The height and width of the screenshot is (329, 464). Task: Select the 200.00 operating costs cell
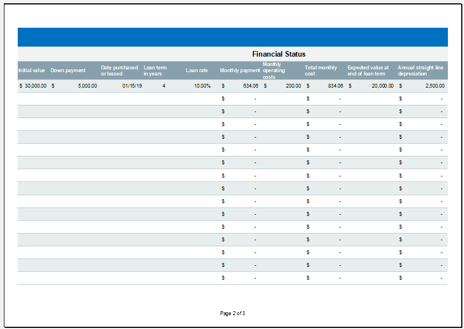(x=282, y=86)
